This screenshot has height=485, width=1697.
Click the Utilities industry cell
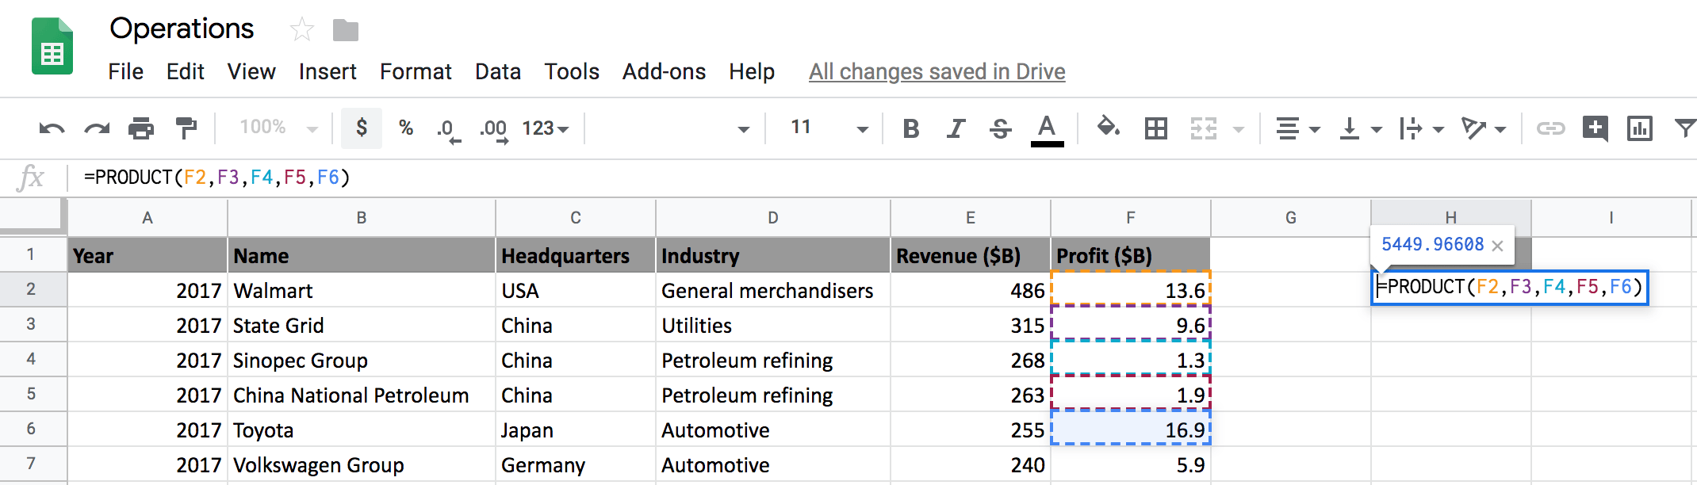[x=773, y=325]
